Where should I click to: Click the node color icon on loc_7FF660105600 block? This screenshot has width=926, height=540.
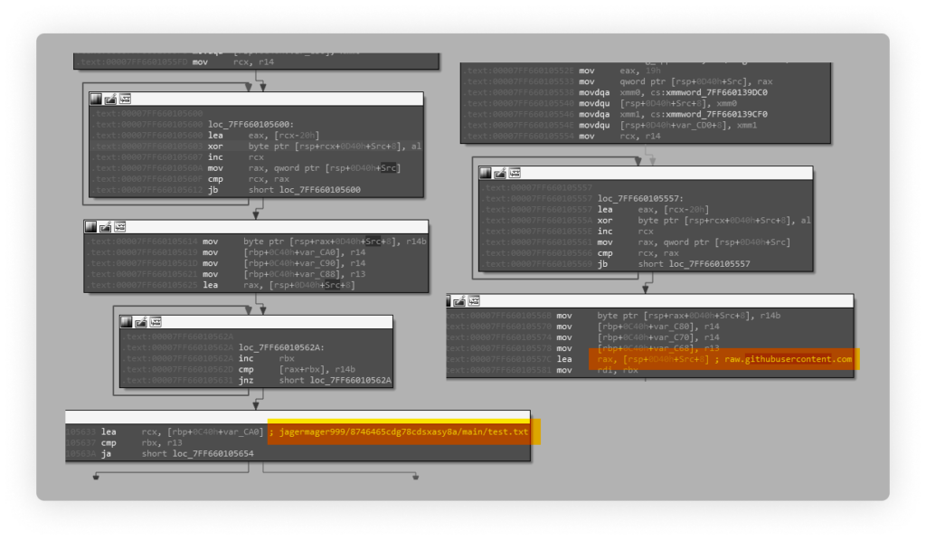(x=96, y=99)
